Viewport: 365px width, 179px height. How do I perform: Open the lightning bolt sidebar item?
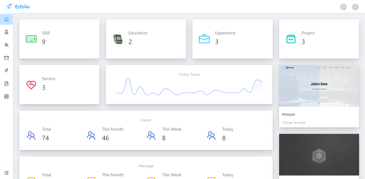pos(6,71)
